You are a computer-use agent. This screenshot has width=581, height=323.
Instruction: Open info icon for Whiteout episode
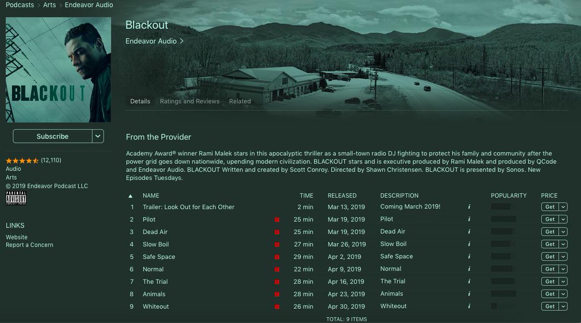[469, 307]
